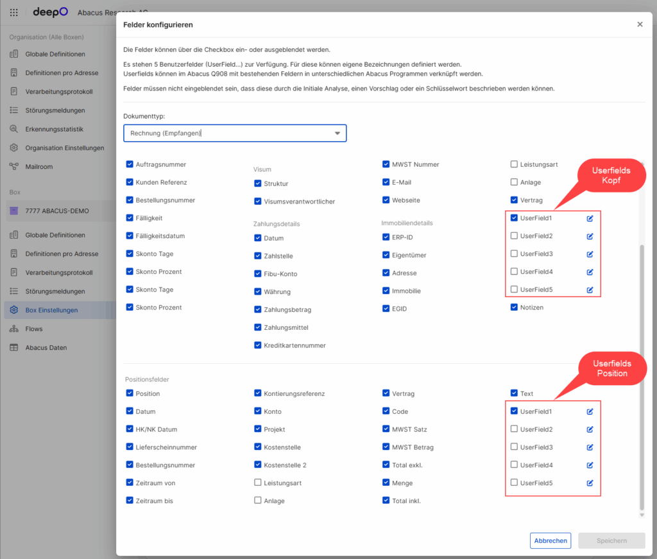Open the app launcher grid icon
This screenshot has height=559, width=657.
(14, 12)
